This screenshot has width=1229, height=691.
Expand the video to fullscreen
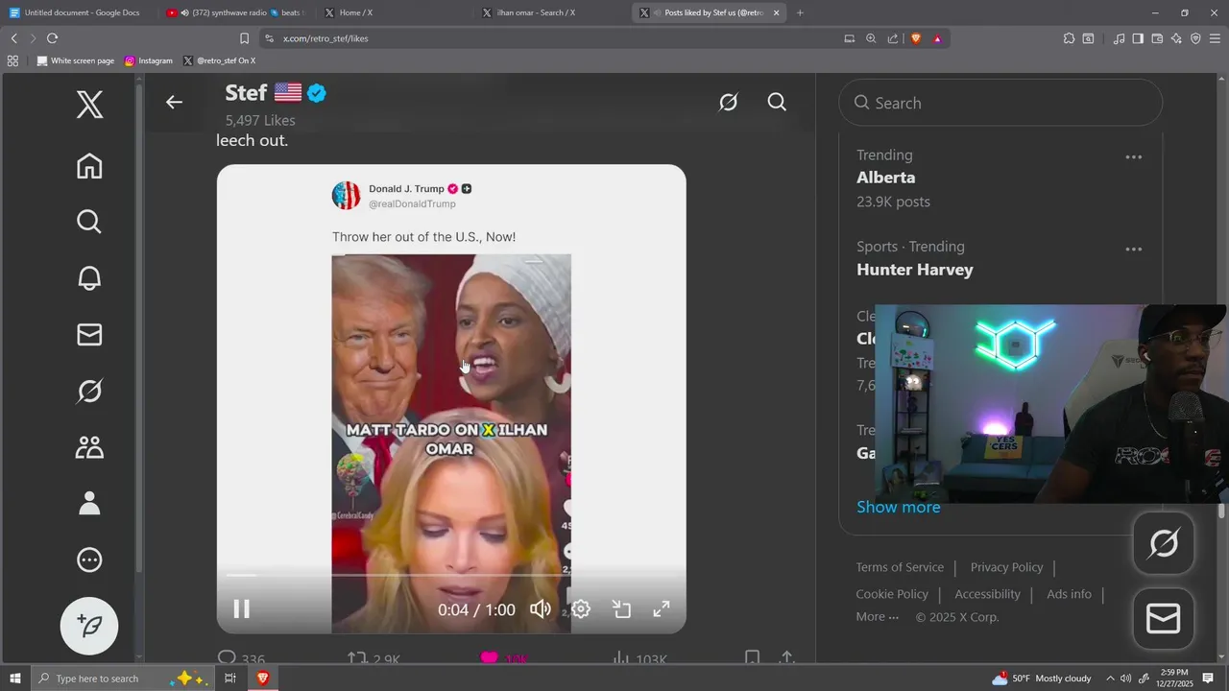tap(662, 608)
